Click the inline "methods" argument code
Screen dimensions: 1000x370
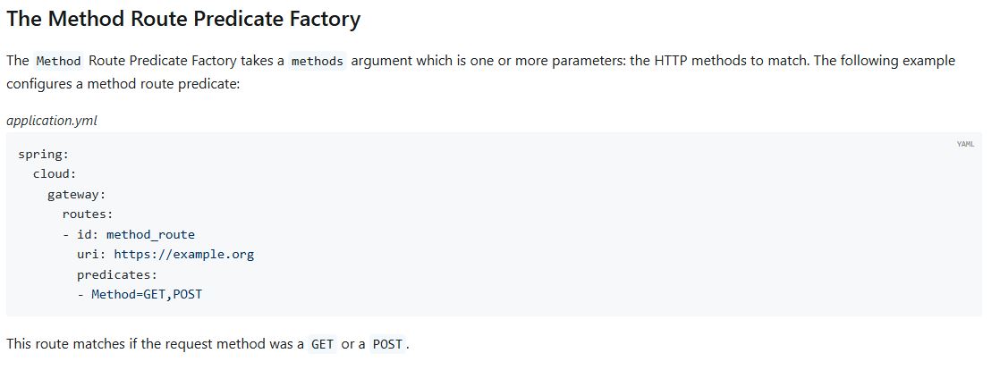[x=318, y=61]
